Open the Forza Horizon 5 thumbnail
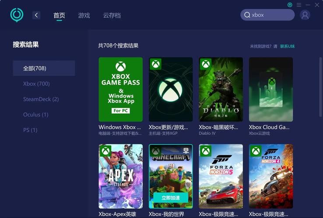This screenshot has width=323, height=218. click(221, 176)
